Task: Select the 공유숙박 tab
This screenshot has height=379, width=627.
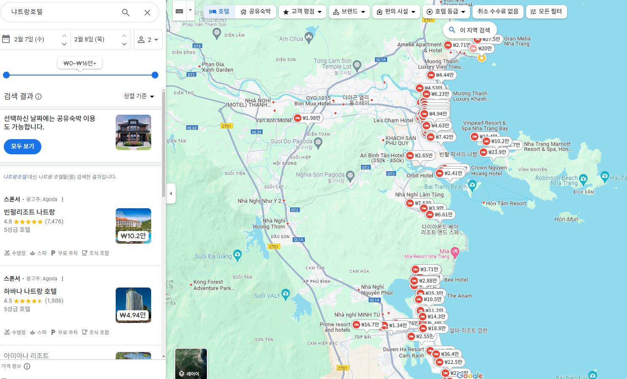Action: [255, 11]
